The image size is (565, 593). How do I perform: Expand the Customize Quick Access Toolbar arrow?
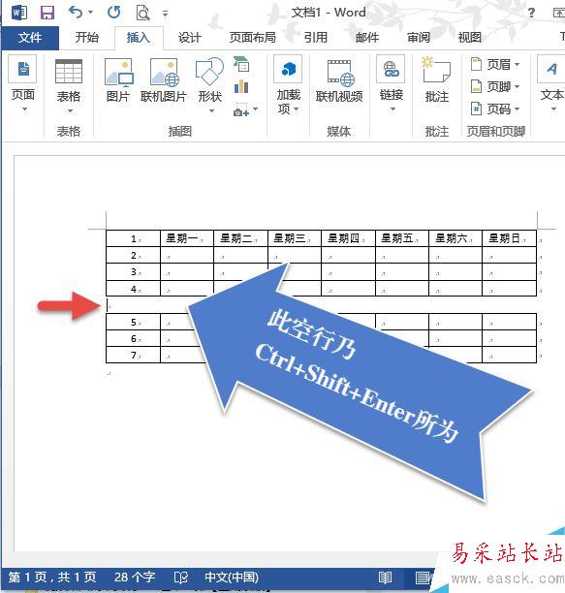point(166,14)
